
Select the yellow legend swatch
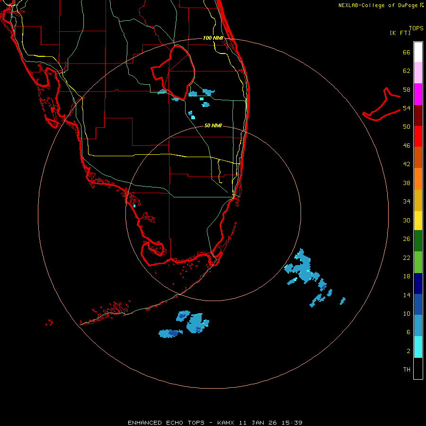tap(418, 221)
